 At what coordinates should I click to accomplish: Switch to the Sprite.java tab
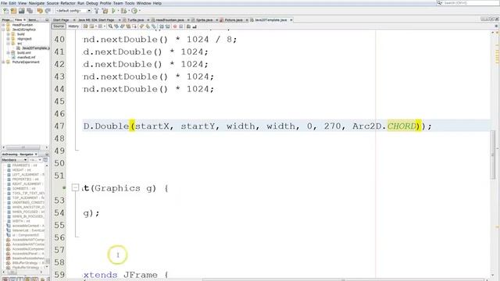pos(204,20)
